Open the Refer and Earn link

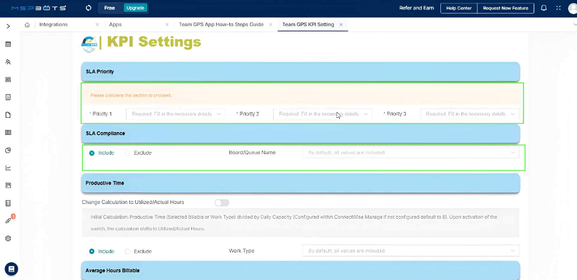(x=417, y=8)
